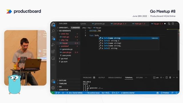Close the bottom panel
Viewport: 183px width, 103px height.
point(177,78)
